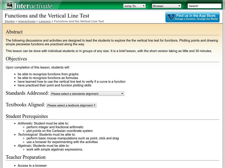Image resolution: width=225 pixels, height=168 pixels.
Task: Click 'be able to recognize functions as formulas'
Action: [x=48, y=78]
